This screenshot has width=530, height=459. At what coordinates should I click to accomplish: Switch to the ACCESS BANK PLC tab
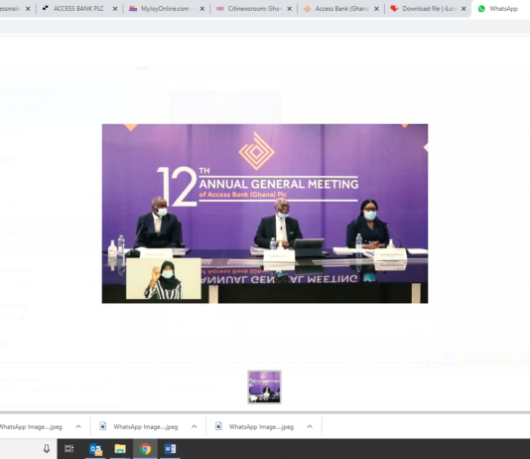[78, 9]
